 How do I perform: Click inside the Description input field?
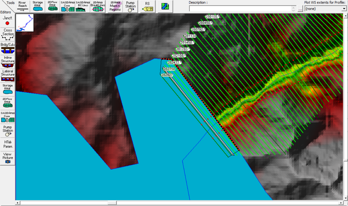click(x=240, y=8)
